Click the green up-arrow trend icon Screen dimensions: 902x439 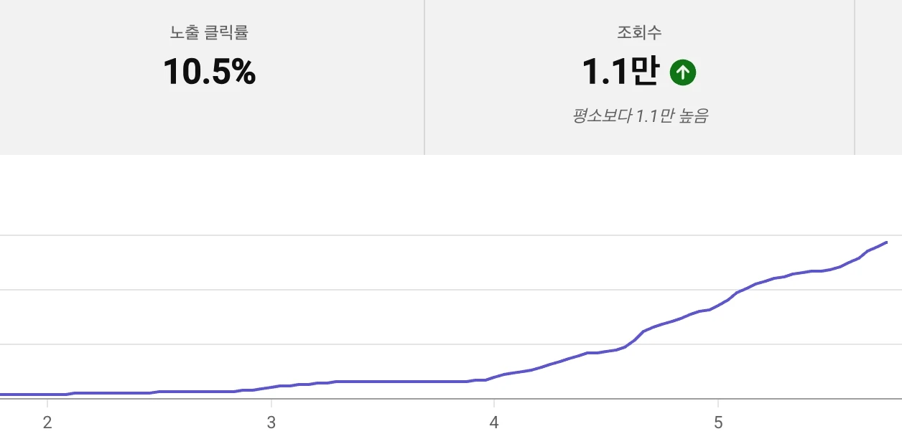pos(683,72)
